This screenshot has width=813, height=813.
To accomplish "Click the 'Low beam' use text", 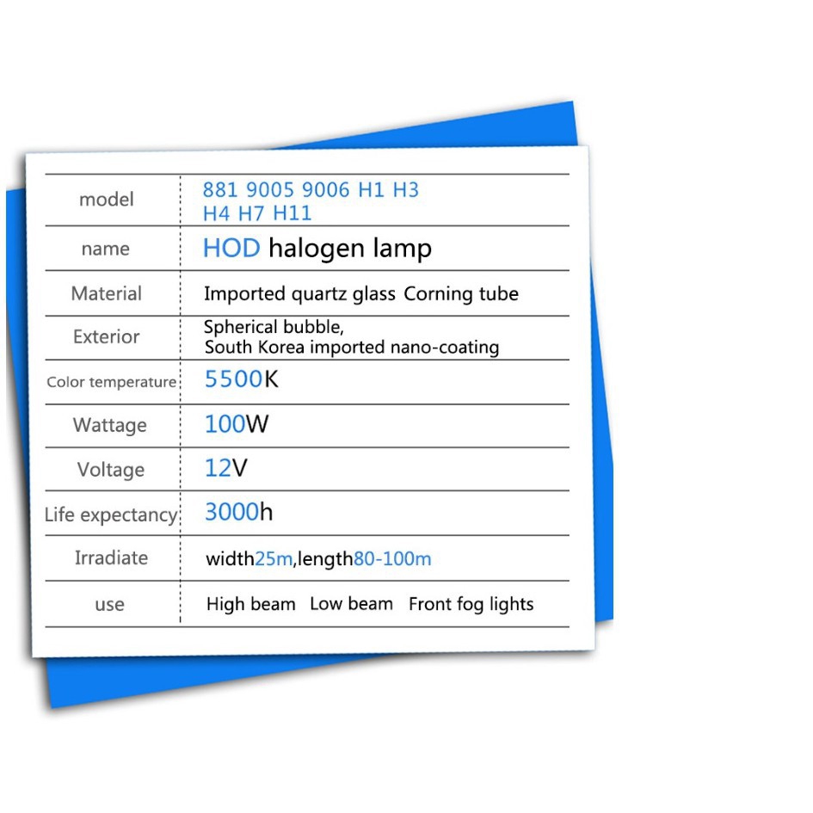I will point(351,604).
